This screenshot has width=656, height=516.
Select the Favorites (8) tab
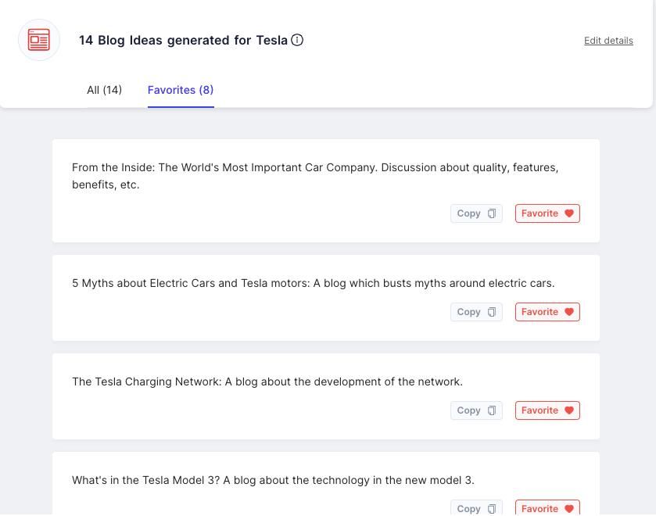(x=181, y=90)
